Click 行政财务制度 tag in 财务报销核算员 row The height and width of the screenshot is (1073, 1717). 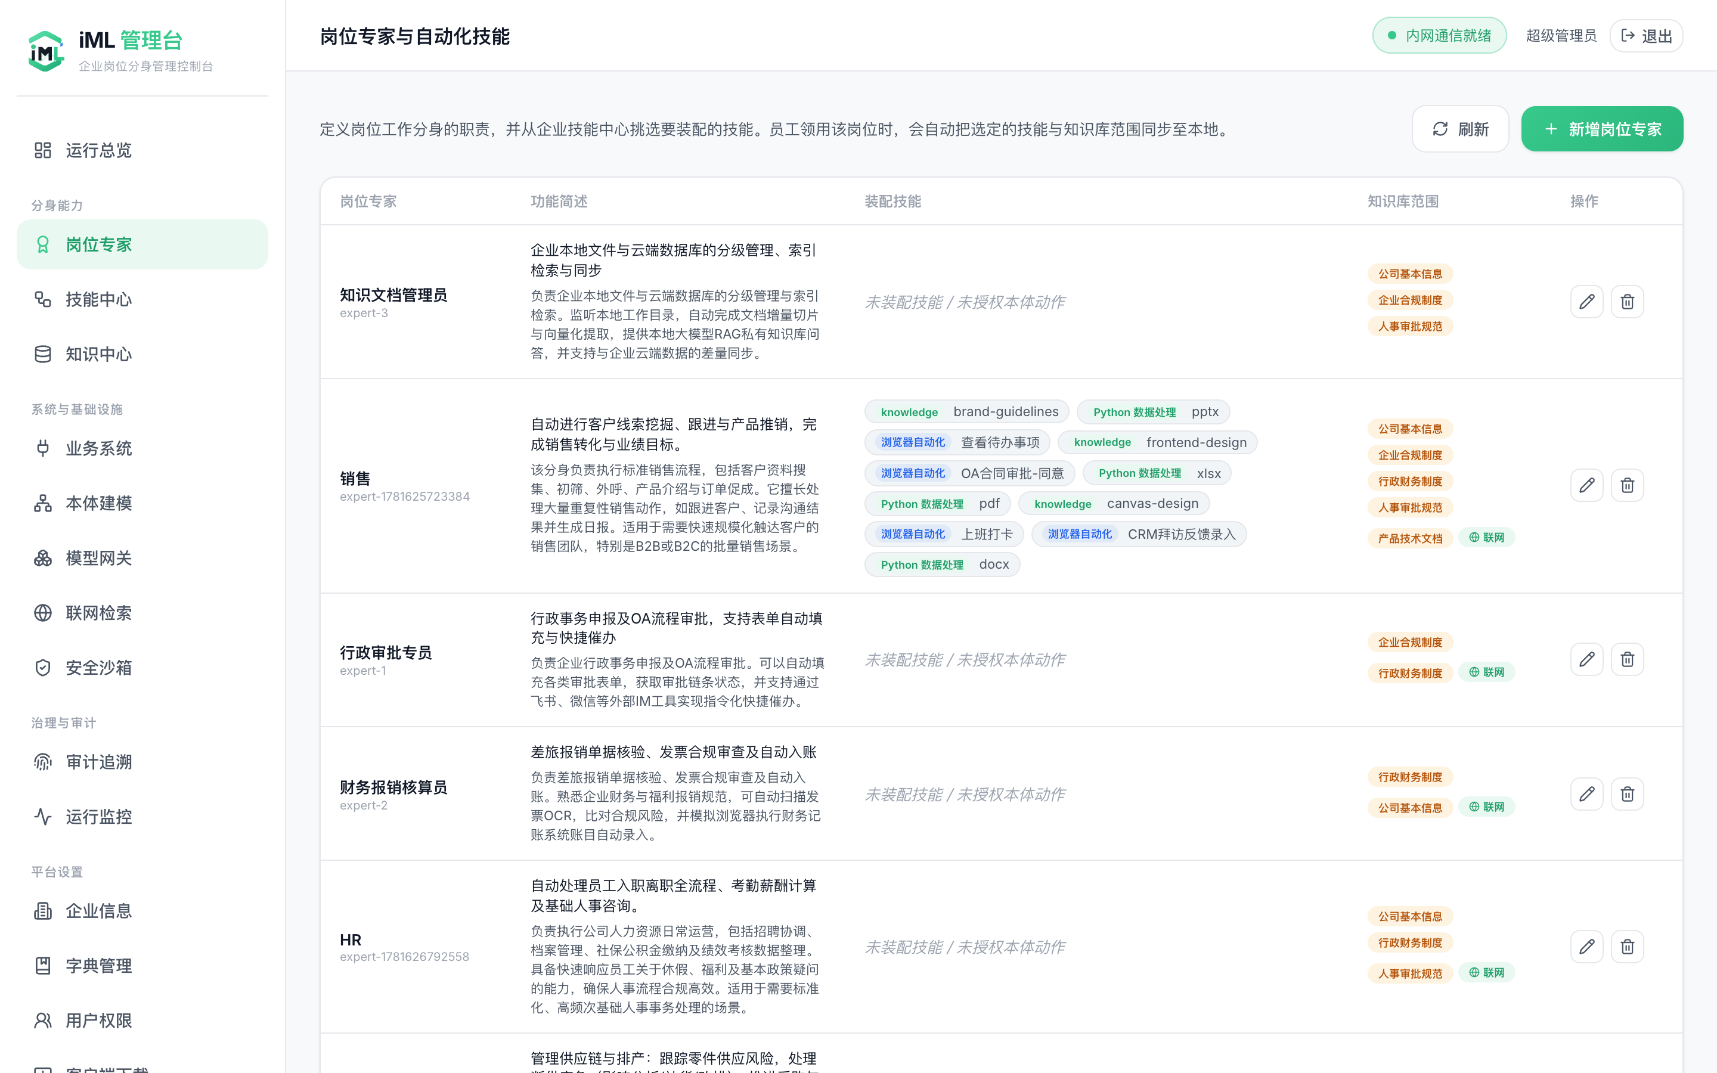pyautogui.click(x=1410, y=777)
